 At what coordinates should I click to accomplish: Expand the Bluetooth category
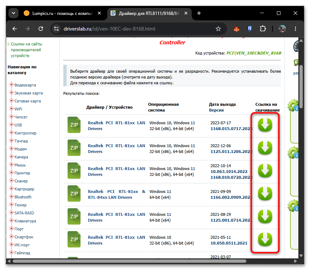(12, 197)
